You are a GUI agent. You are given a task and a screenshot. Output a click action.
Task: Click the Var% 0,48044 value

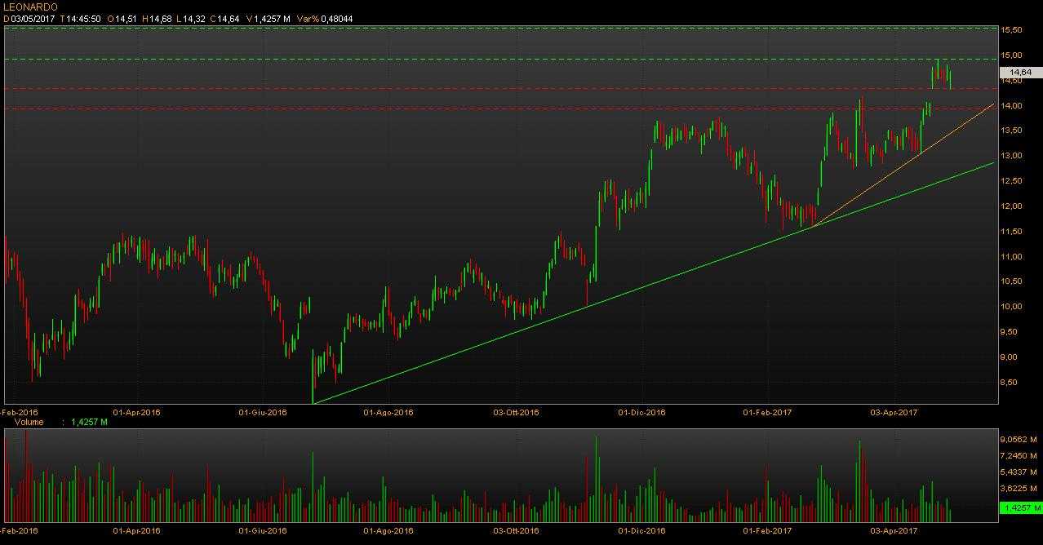coord(325,19)
